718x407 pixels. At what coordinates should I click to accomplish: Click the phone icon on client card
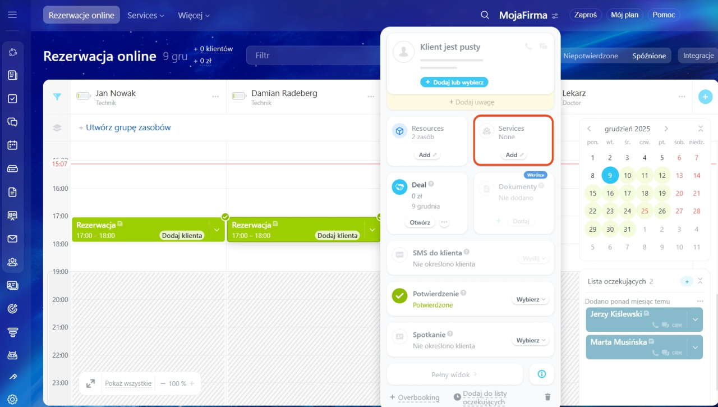click(528, 47)
